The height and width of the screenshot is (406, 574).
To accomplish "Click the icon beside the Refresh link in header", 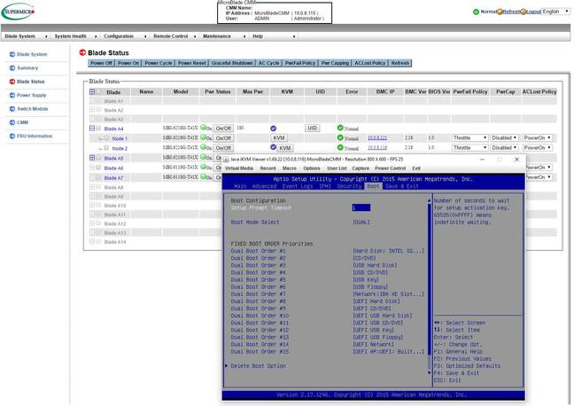I will click(x=500, y=12).
